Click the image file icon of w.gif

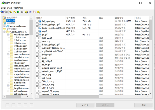40,31
